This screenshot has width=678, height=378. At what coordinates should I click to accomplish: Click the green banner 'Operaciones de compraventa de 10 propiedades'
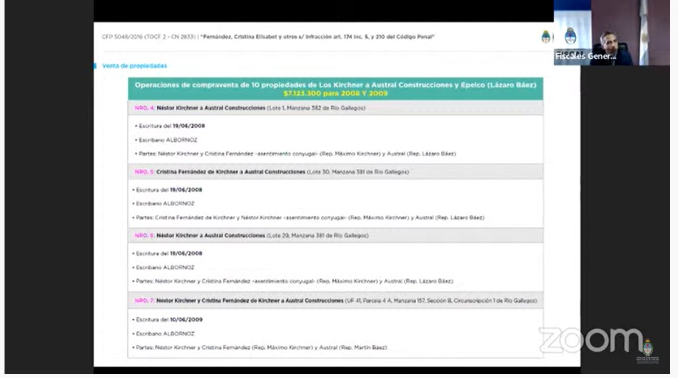335,89
